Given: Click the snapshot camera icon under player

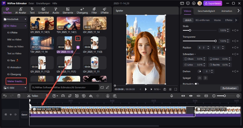Looking at the screenshot, I should pyautogui.click(x=165, y=89).
